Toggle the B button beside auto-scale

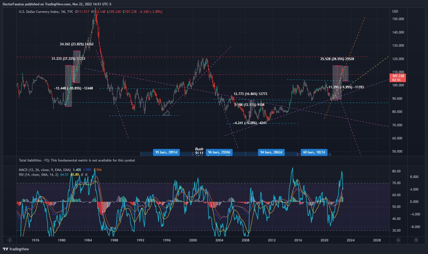tap(416, 240)
